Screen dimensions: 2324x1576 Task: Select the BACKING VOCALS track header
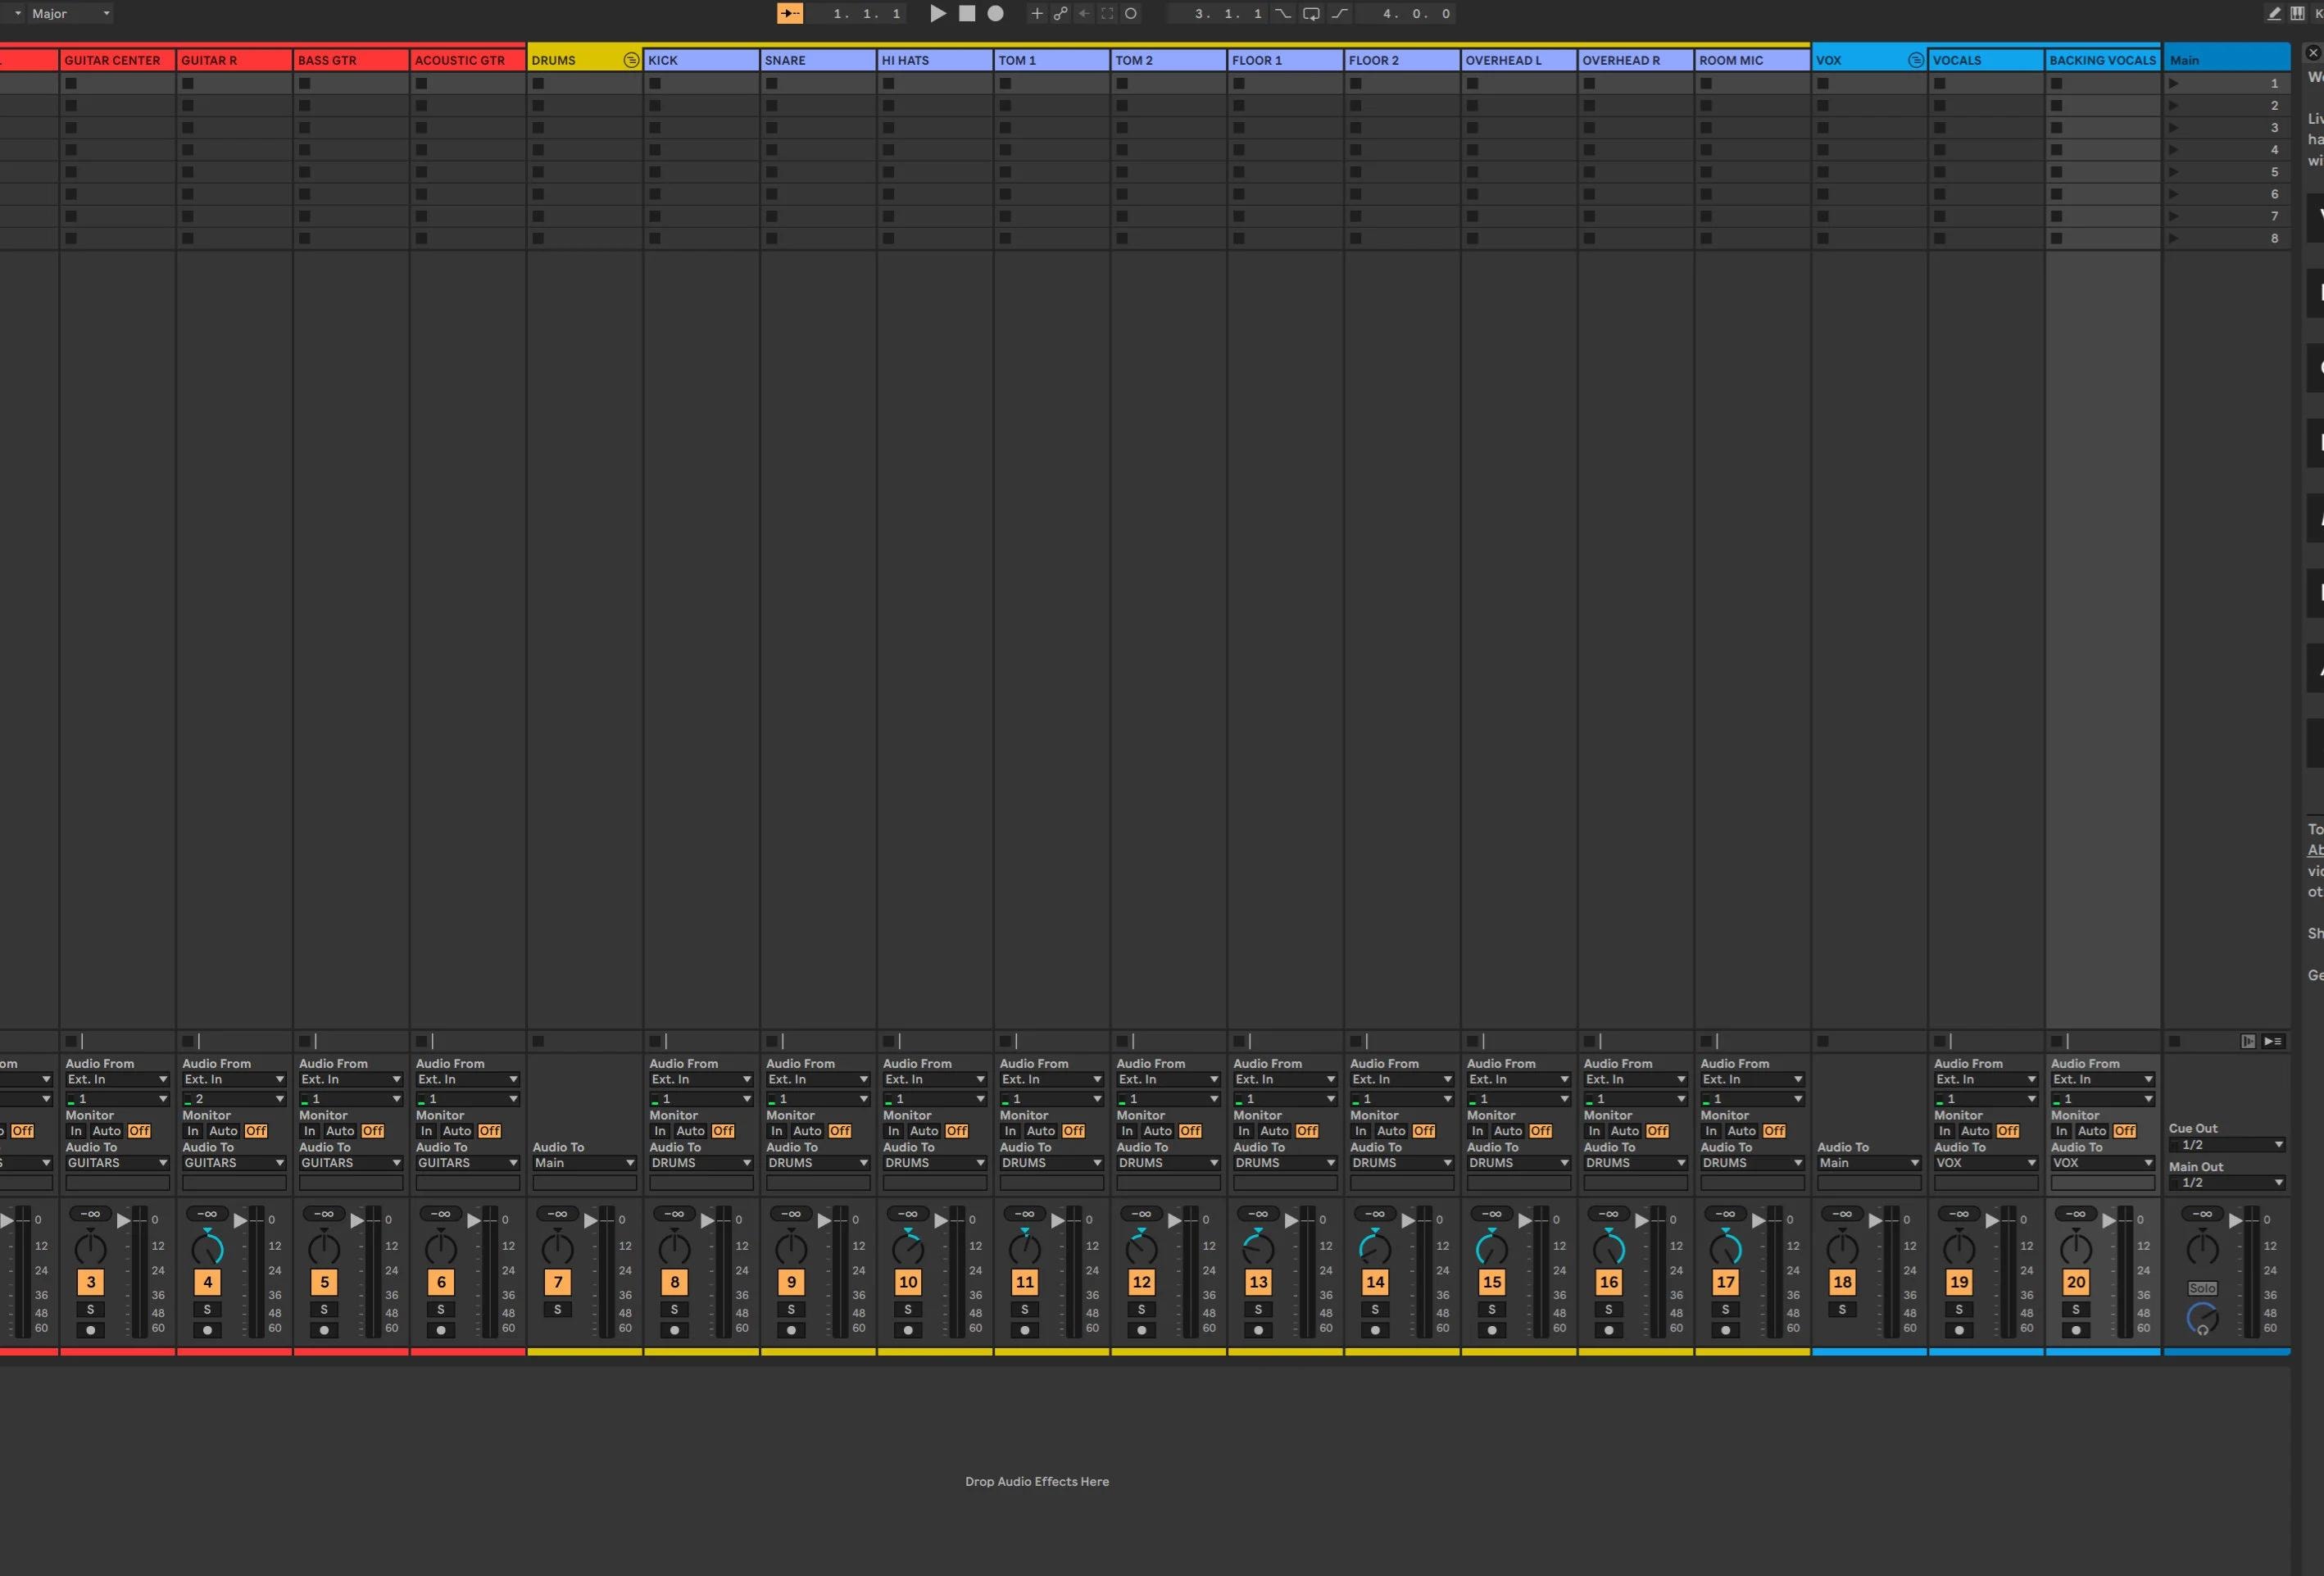[2103, 60]
